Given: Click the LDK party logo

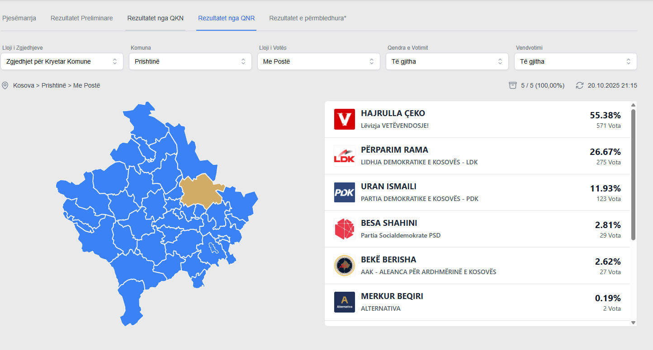Looking at the screenshot, I should click(344, 156).
